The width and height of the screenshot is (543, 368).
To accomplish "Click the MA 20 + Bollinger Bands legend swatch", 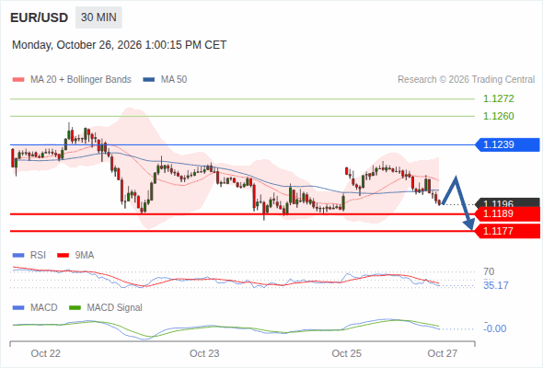I will click(x=18, y=80).
